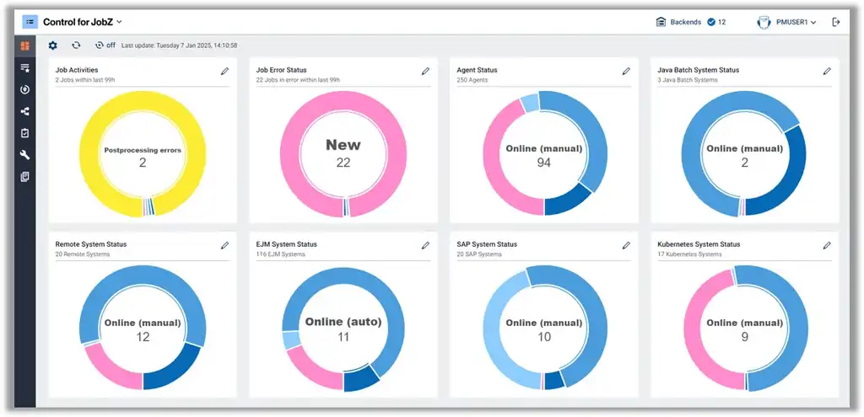
Task: Click the logout icon
Action: pos(836,22)
